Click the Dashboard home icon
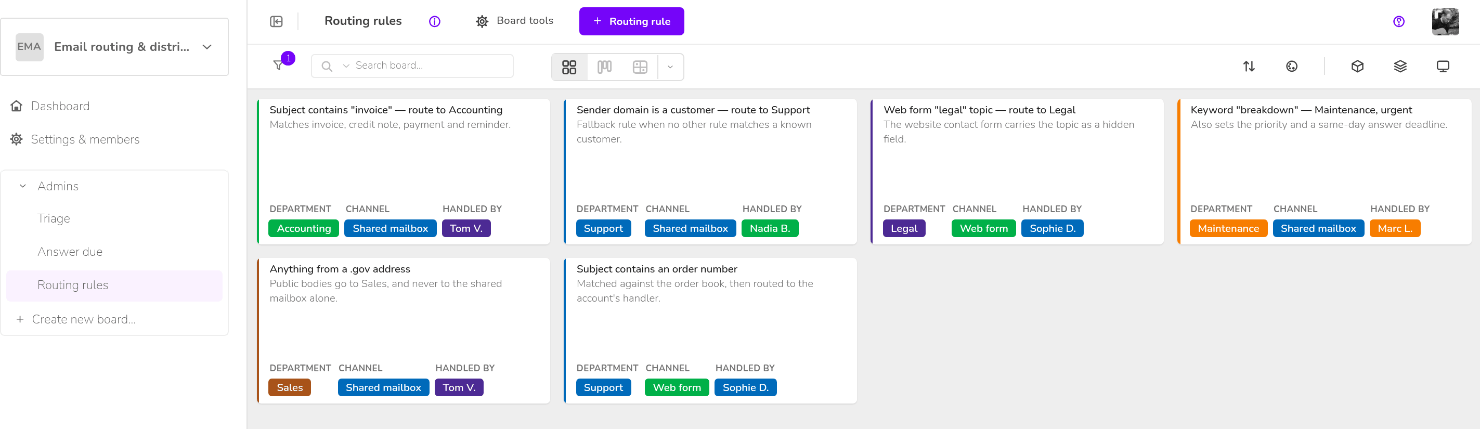 pyautogui.click(x=17, y=106)
